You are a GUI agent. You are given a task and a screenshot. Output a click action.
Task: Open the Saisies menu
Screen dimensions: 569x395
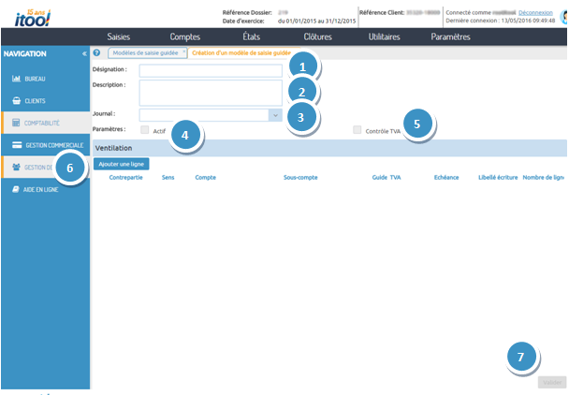click(x=119, y=37)
